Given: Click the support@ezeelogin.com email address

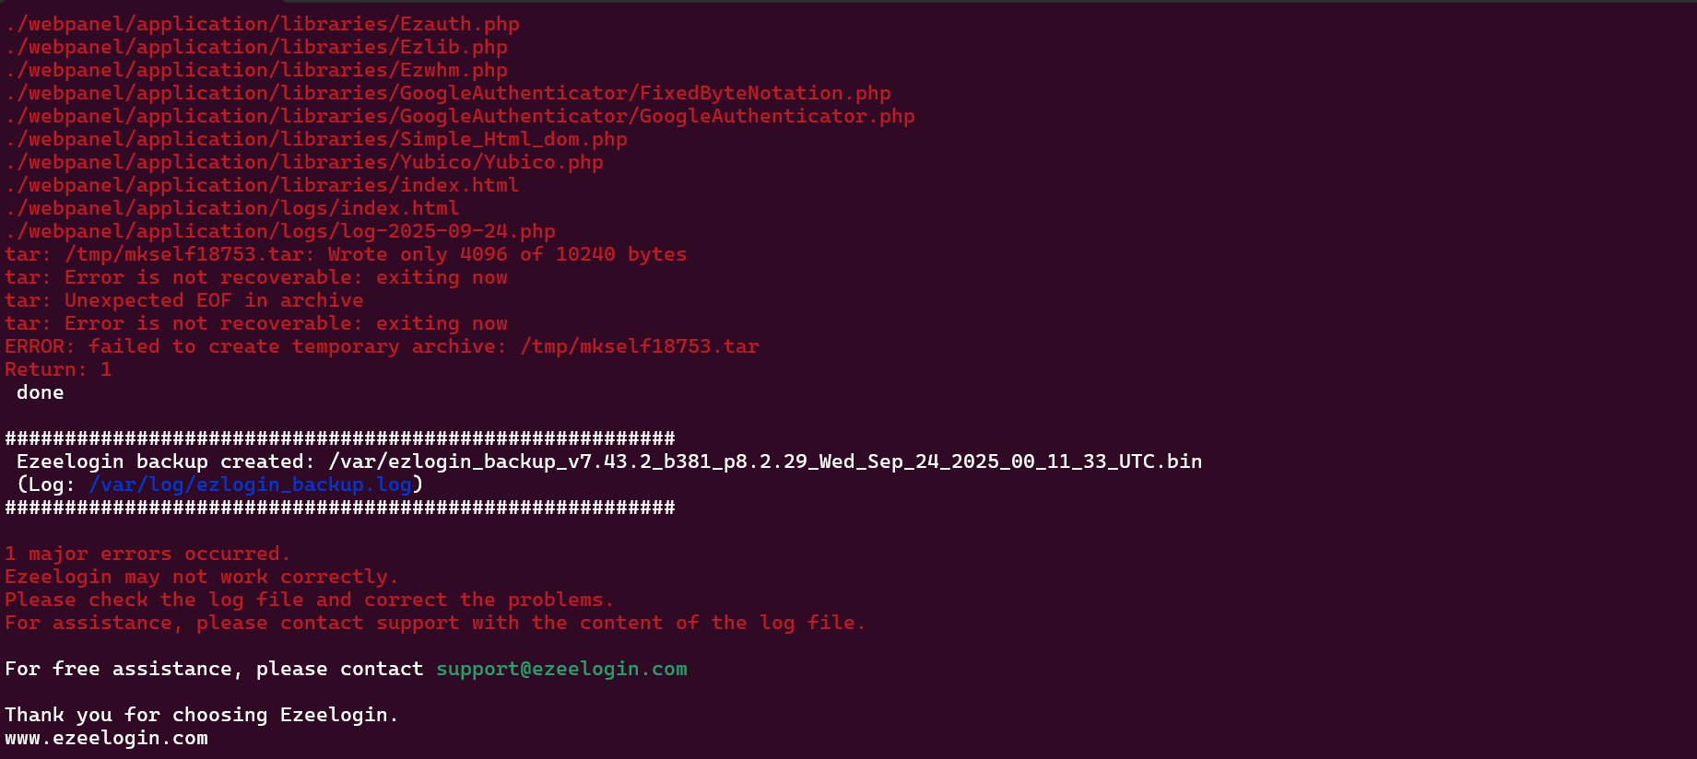Looking at the screenshot, I should pos(561,669).
